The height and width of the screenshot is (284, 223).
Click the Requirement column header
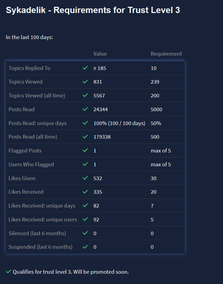(166, 54)
